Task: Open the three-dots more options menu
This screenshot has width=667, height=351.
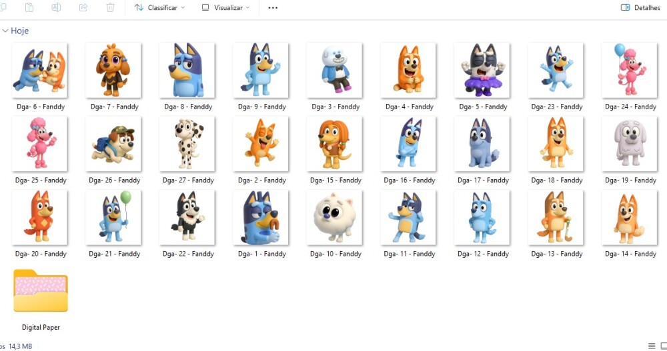Action: [273, 7]
